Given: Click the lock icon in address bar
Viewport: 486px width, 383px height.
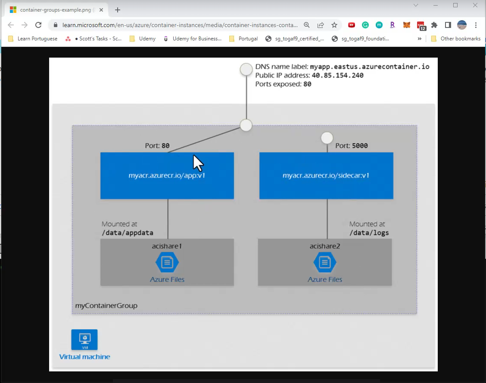Looking at the screenshot, I should point(56,25).
